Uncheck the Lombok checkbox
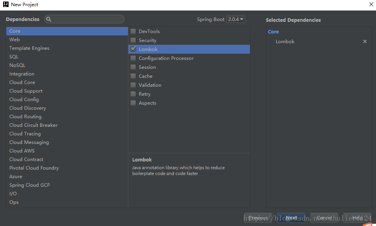 (x=133, y=49)
